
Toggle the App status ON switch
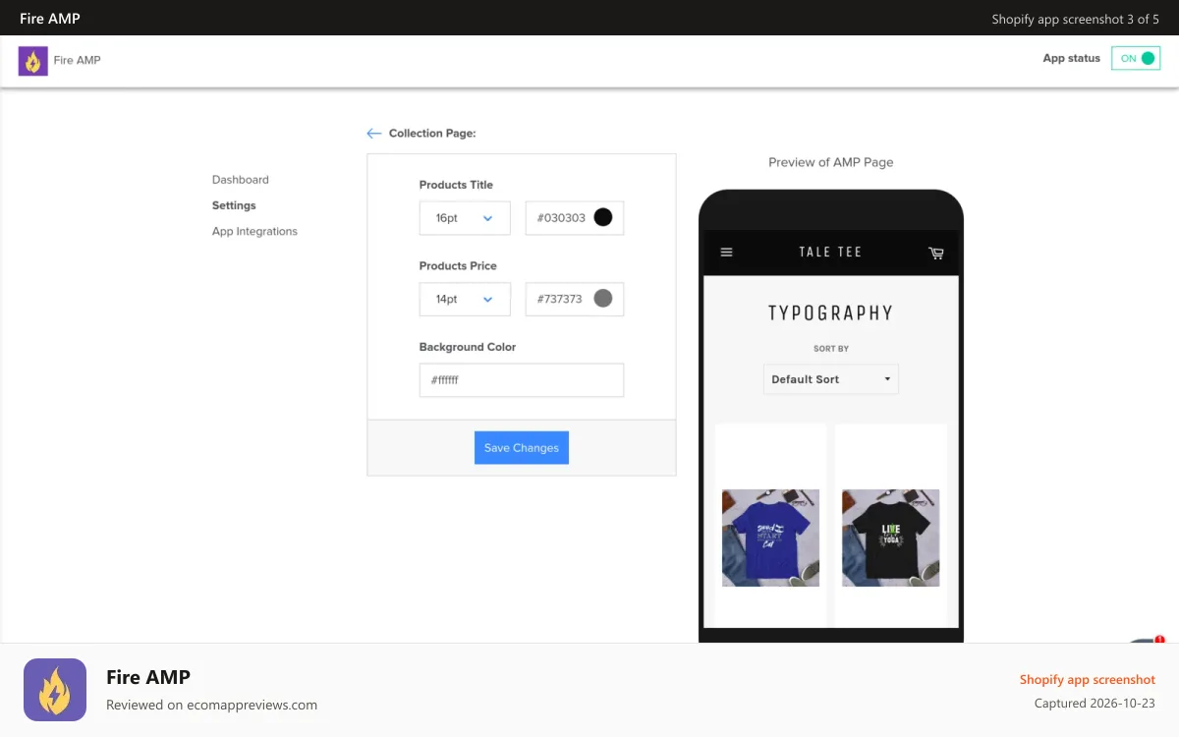(x=1136, y=59)
